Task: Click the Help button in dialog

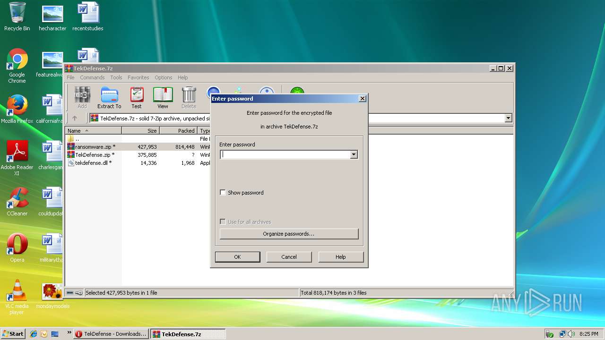Action: pyautogui.click(x=341, y=257)
